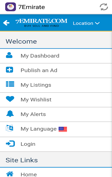Open My Dashboard menu item

pos(56,56)
